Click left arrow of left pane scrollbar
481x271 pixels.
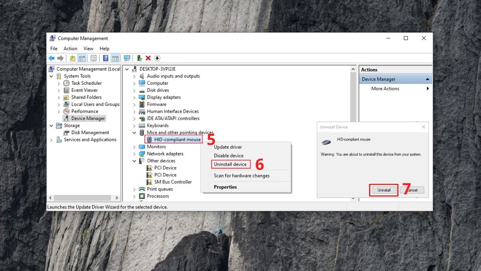51,198
